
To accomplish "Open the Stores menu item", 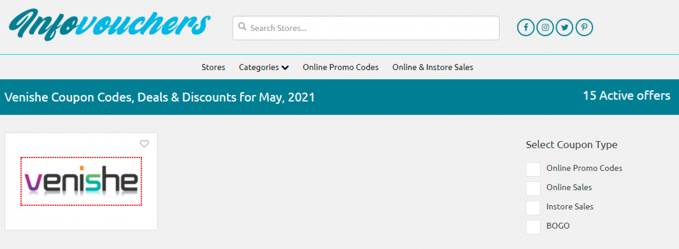I will point(213,67).
